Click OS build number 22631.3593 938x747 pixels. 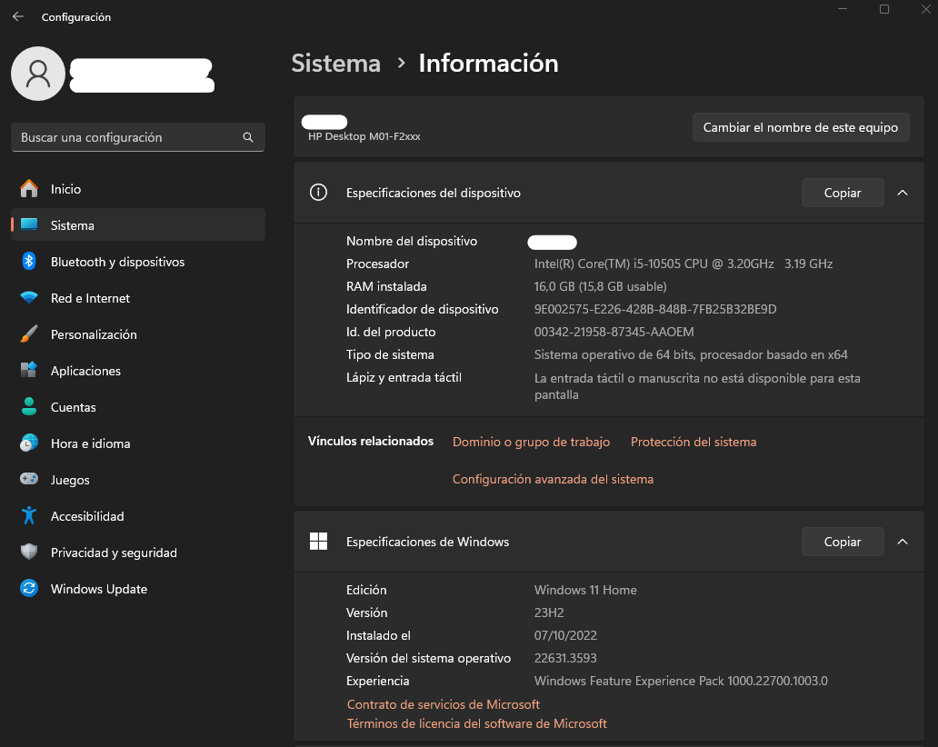[x=565, y=658]
